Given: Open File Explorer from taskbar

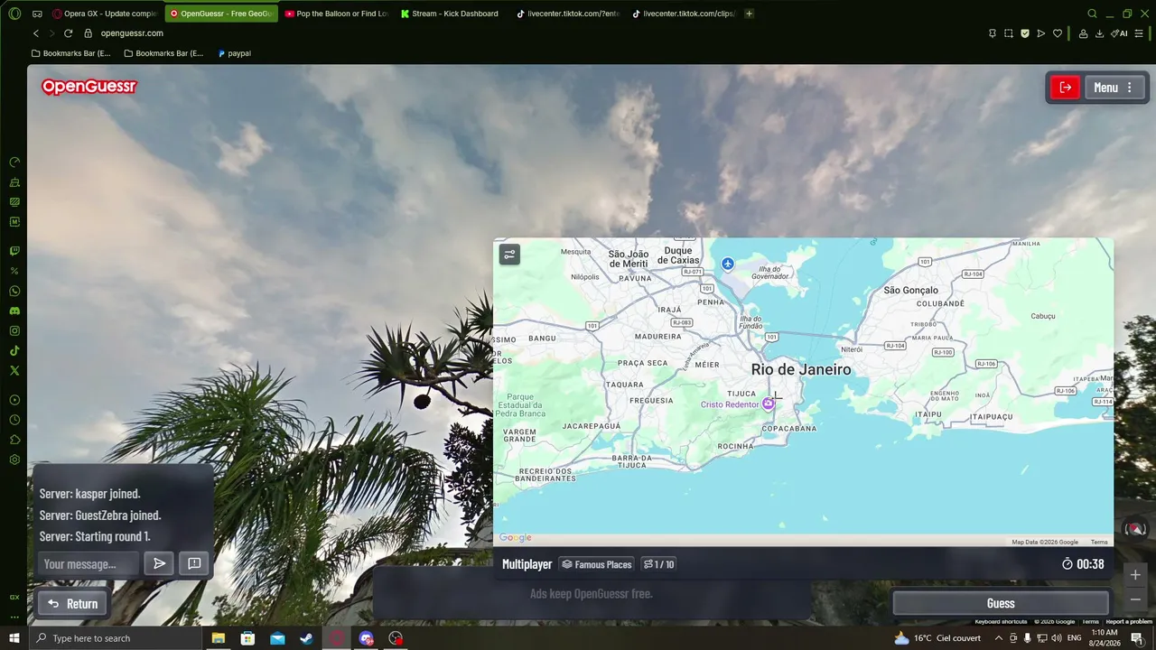Looking at the screenshot, I should coord(218,638).
